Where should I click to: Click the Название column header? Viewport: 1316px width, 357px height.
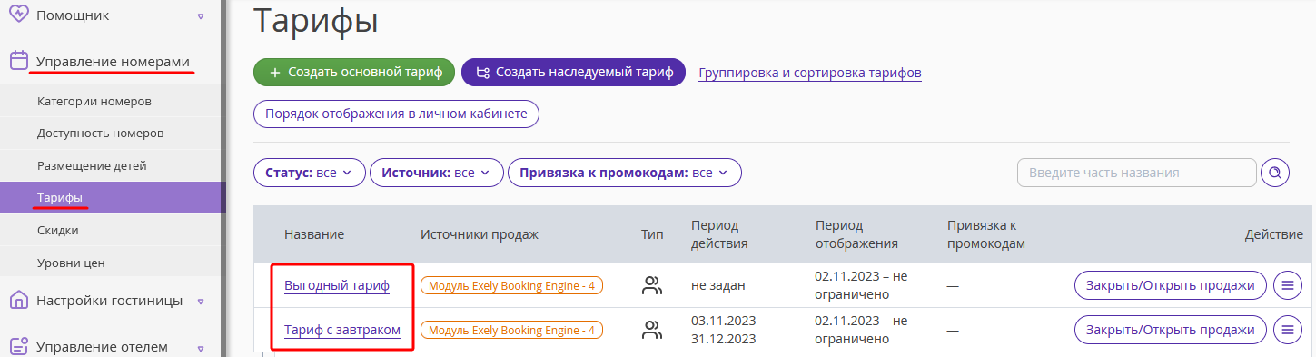point(314,234)
